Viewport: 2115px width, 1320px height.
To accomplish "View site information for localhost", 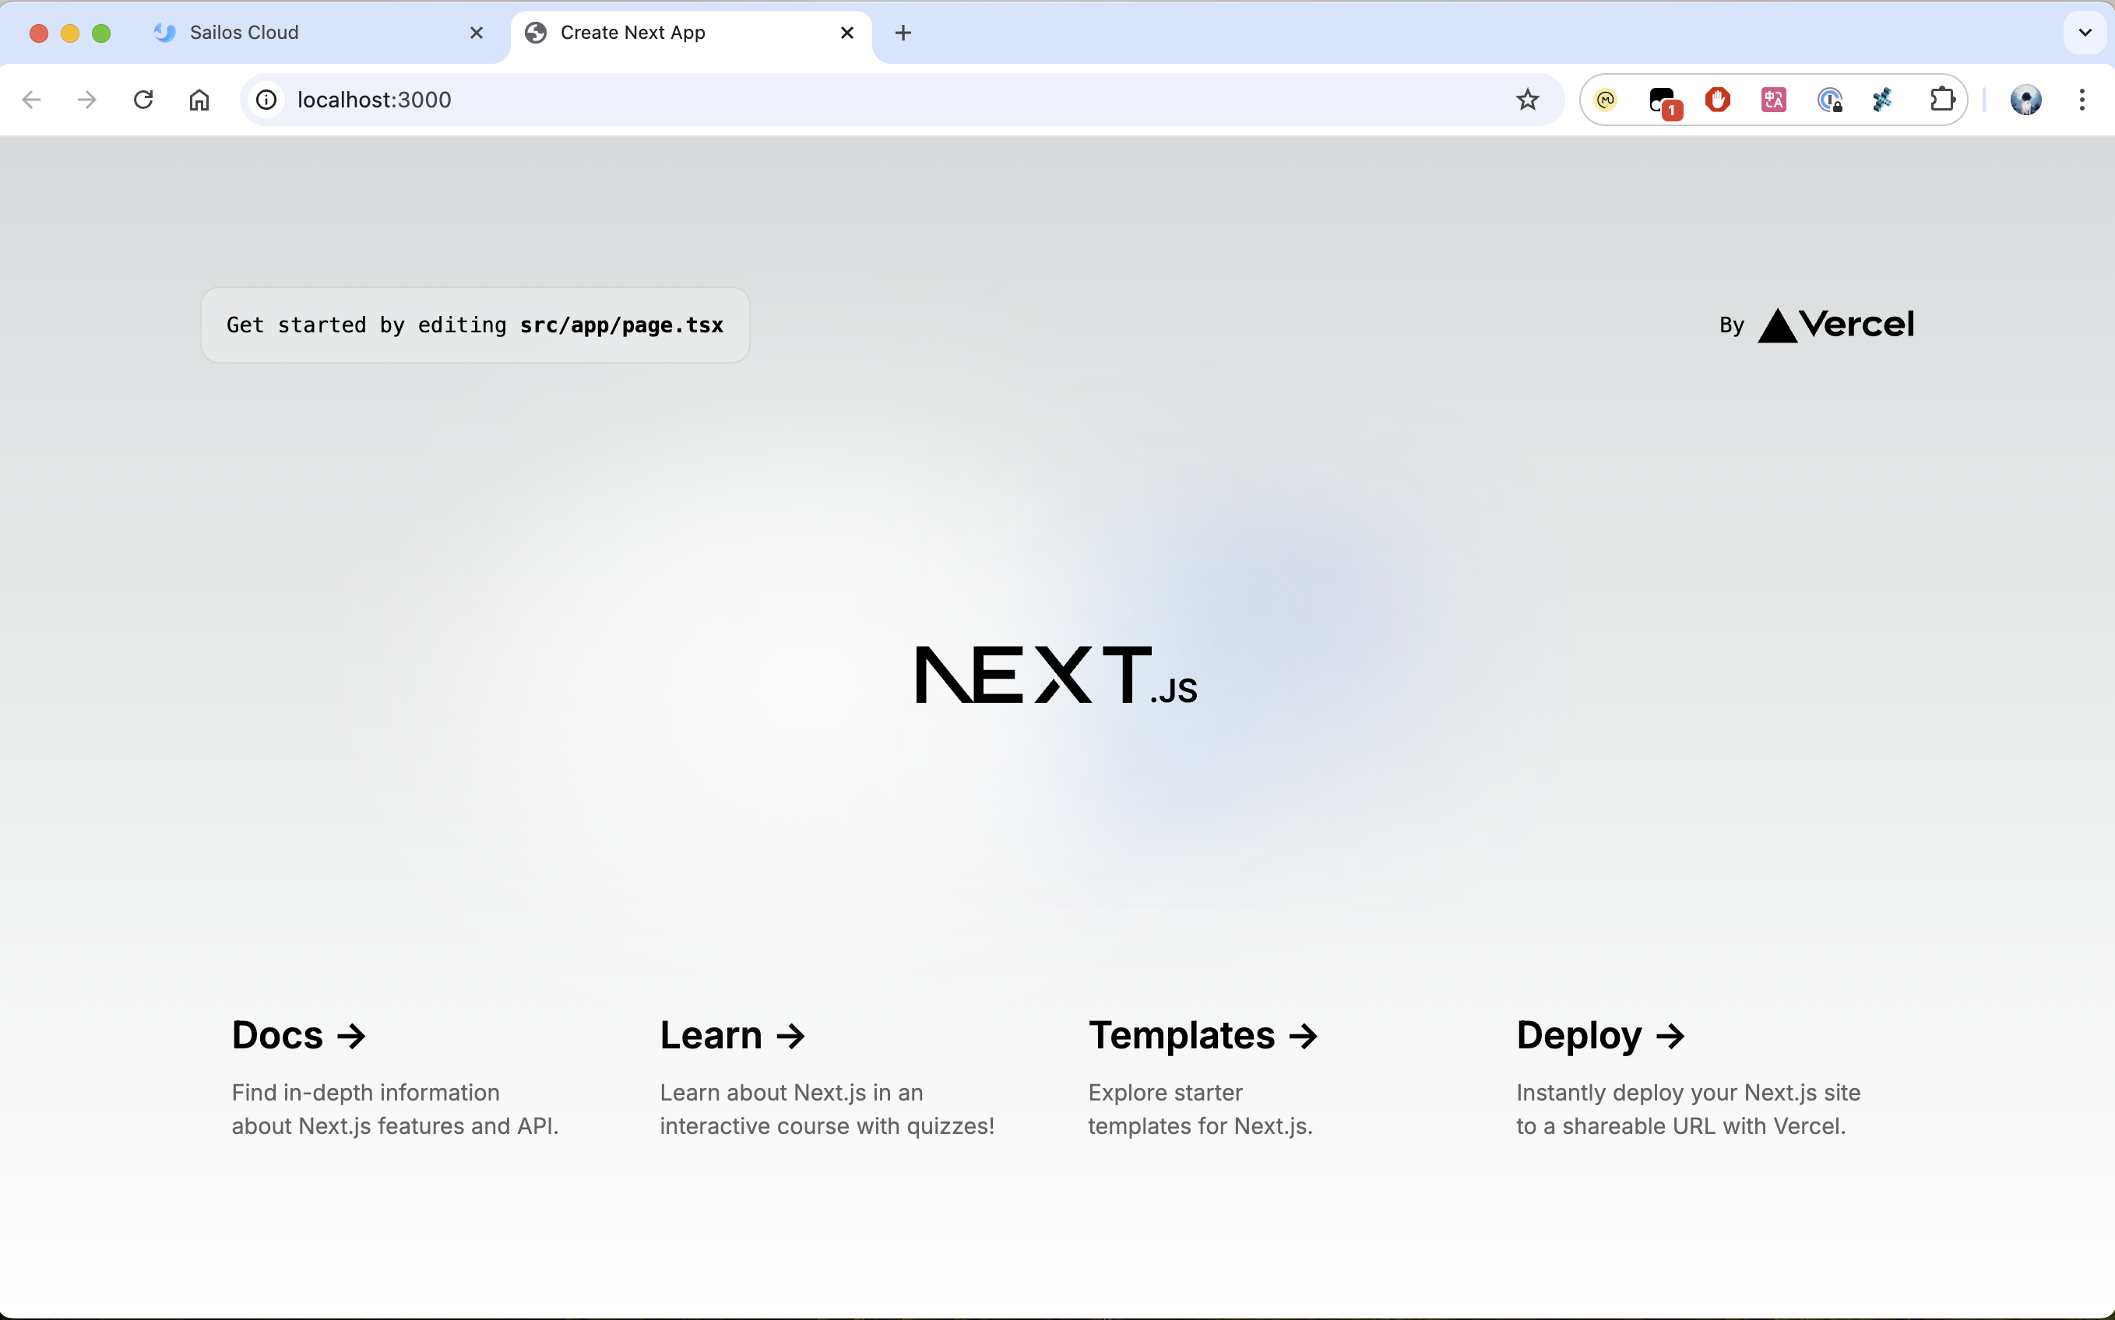I will pyautogui.click(x=266, y=100).
